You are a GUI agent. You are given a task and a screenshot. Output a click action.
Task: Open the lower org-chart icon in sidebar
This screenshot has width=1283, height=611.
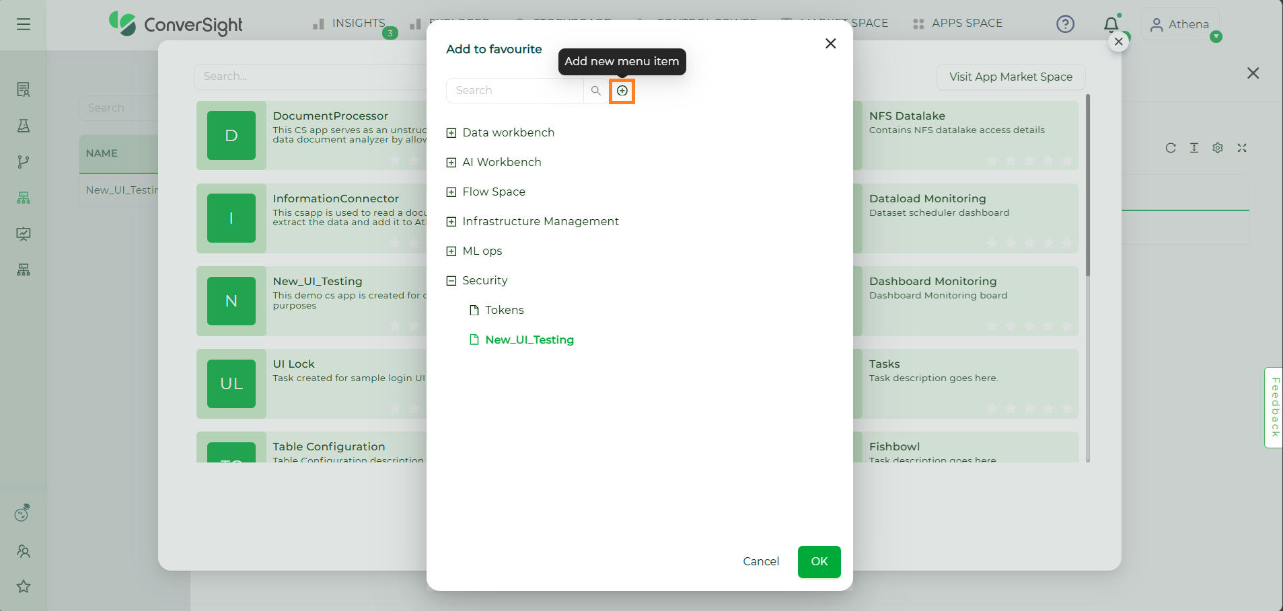click(x=24, y=270)
